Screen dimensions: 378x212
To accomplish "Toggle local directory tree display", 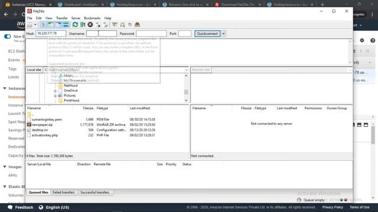I will (51, 25).
